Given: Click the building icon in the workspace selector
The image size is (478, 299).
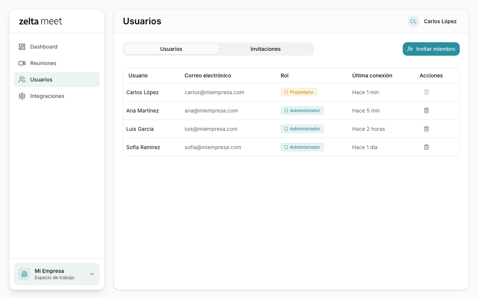Looking at the screenshot, I should click(x=24, y=274).
